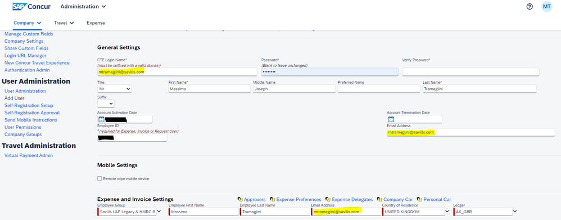The height and width of the screenshot is (220, 561).
Task: Open Company Settings link
Action: point(24,41)
